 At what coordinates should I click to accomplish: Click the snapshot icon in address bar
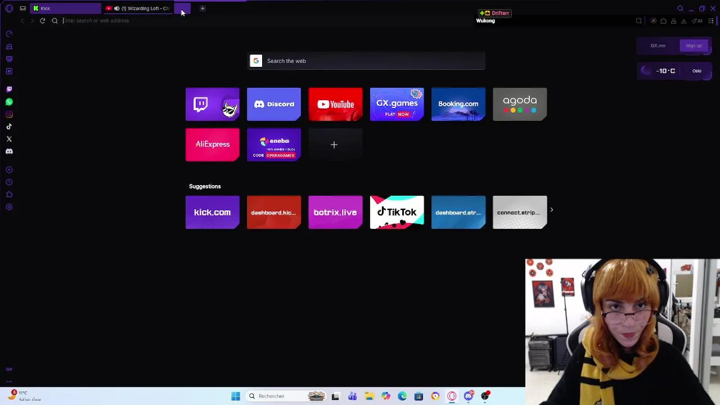click(x=638, y=21)
